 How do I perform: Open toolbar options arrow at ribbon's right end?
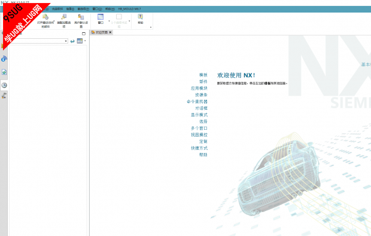tap(151, 27)
